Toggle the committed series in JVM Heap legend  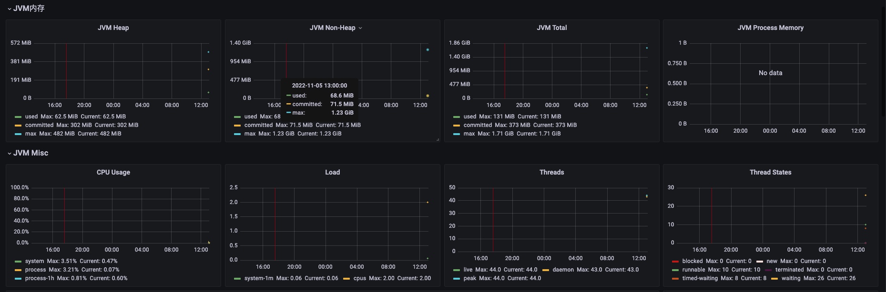39,125
